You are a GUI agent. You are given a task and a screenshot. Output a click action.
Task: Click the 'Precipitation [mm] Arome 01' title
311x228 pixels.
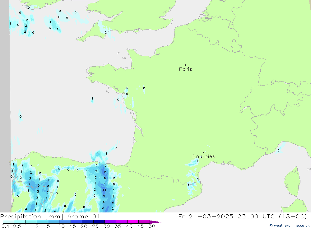(x=50, y=216)
